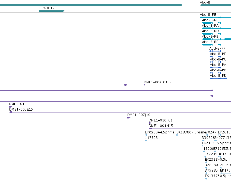Select the DME1-001H15 clone feature
Viewport: 231px width, 180px height.
tap(190, 129)
